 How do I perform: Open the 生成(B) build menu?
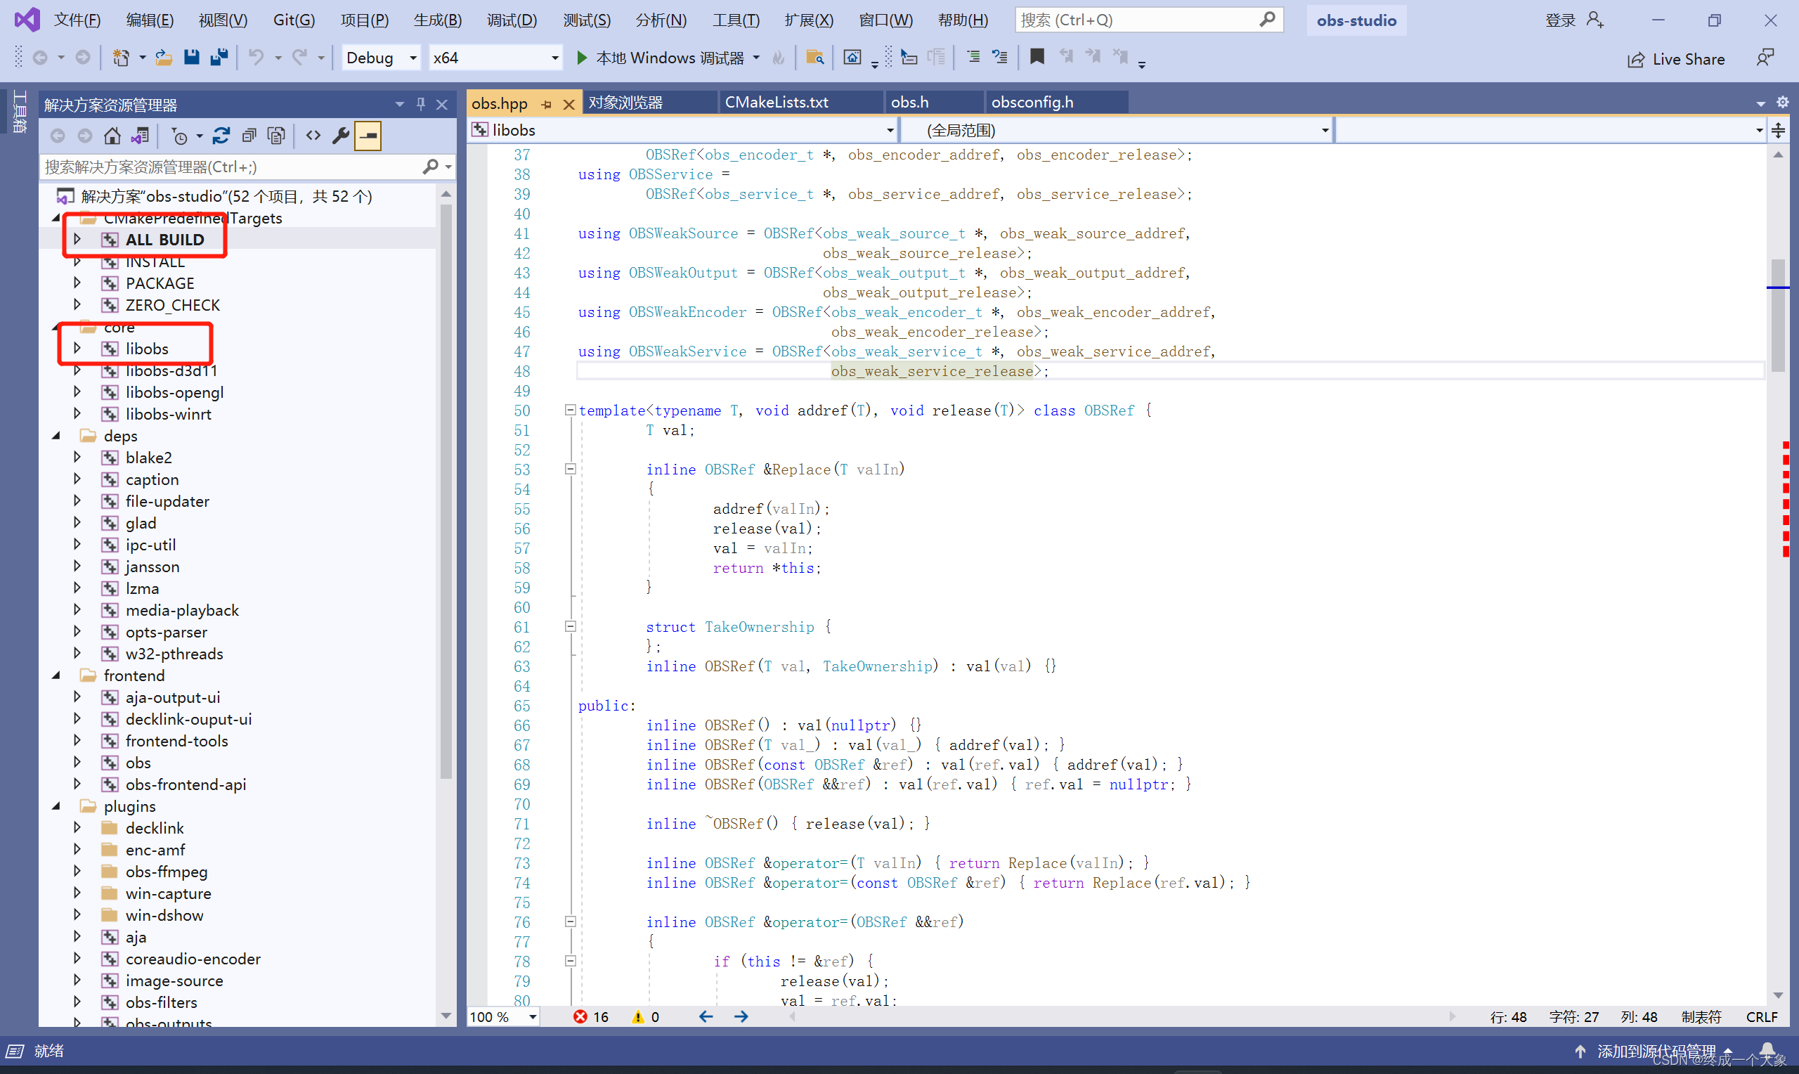point(438,20)
